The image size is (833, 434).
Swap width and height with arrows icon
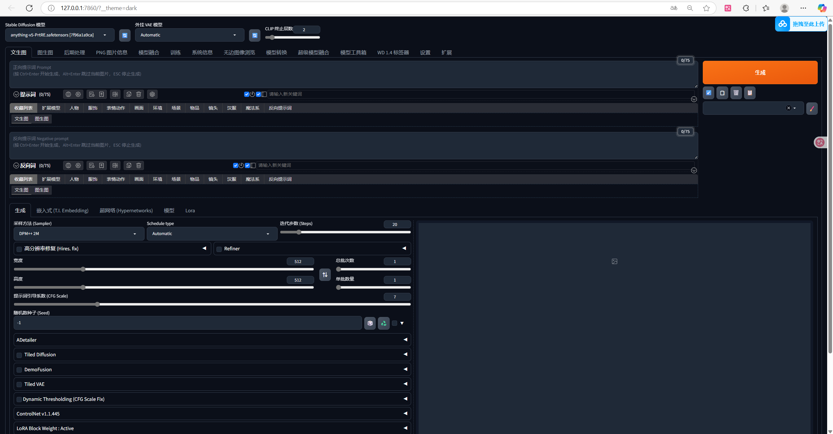[325, 275]
